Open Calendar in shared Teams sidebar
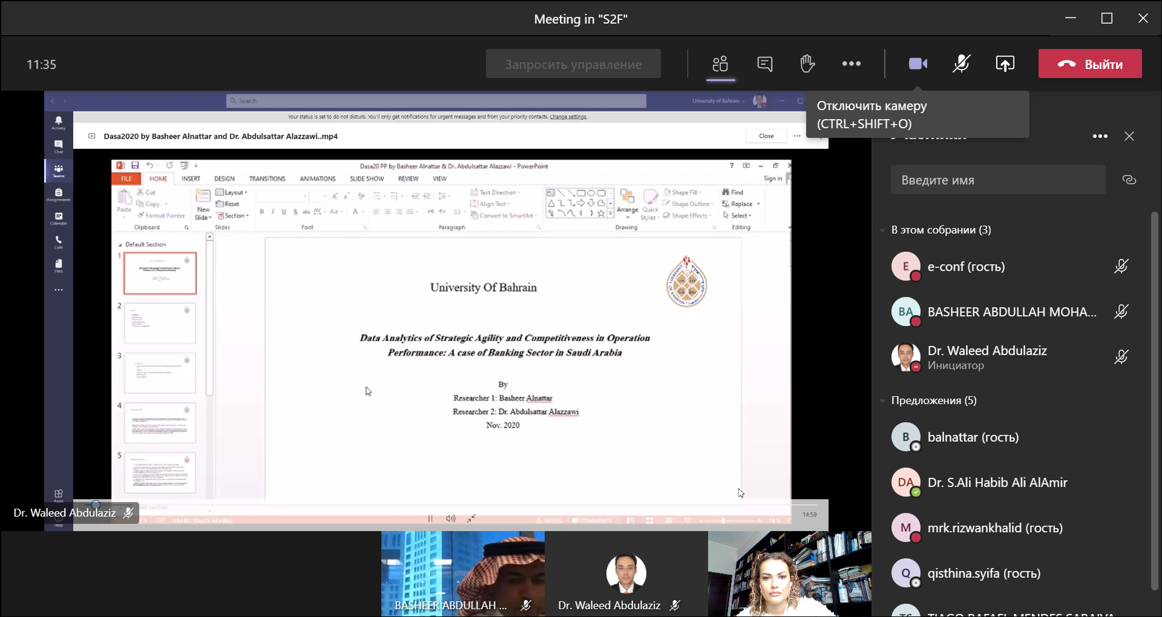Image resolution: width=1162 pixels, height=617 pixels. (x=59, y=218)
